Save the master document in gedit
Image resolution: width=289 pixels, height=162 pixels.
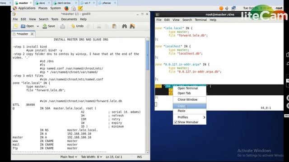click(x=49, y=26)
